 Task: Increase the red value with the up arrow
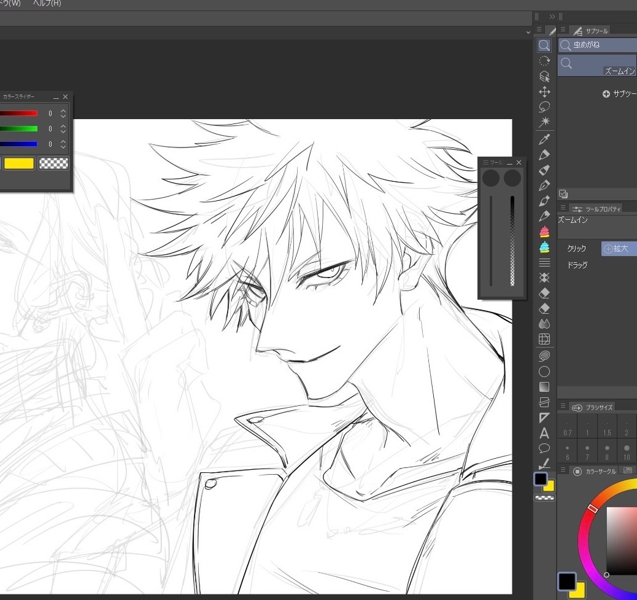[x=63, y=111]
